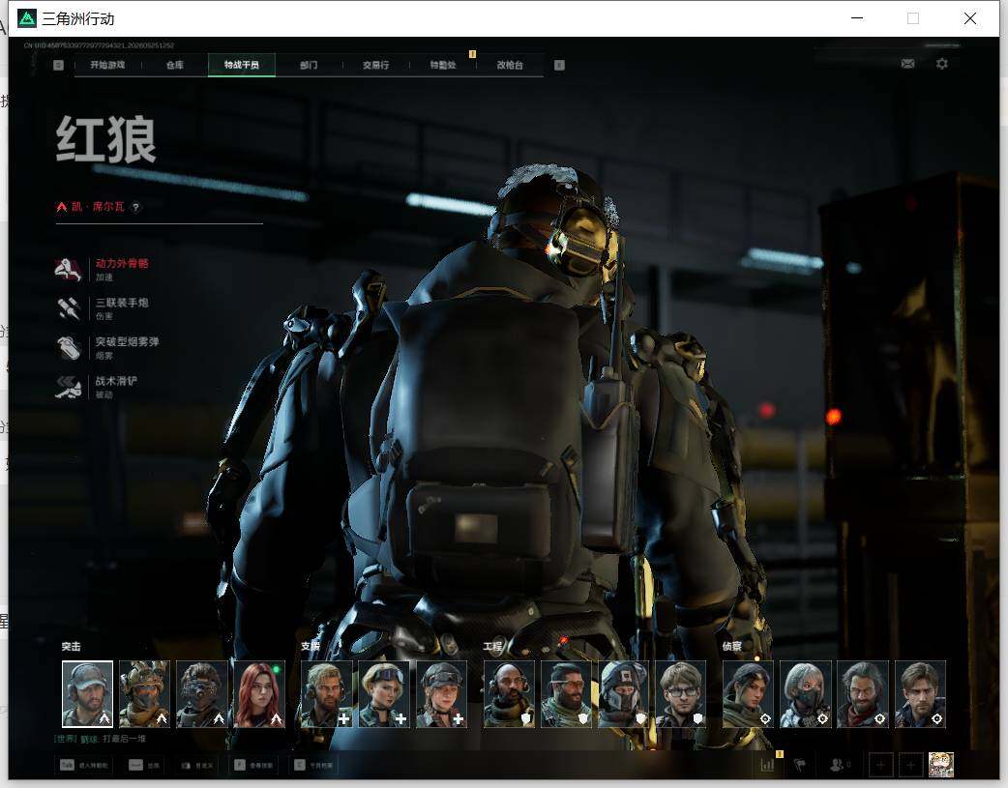Open the friends list icon

coord(839,765)
